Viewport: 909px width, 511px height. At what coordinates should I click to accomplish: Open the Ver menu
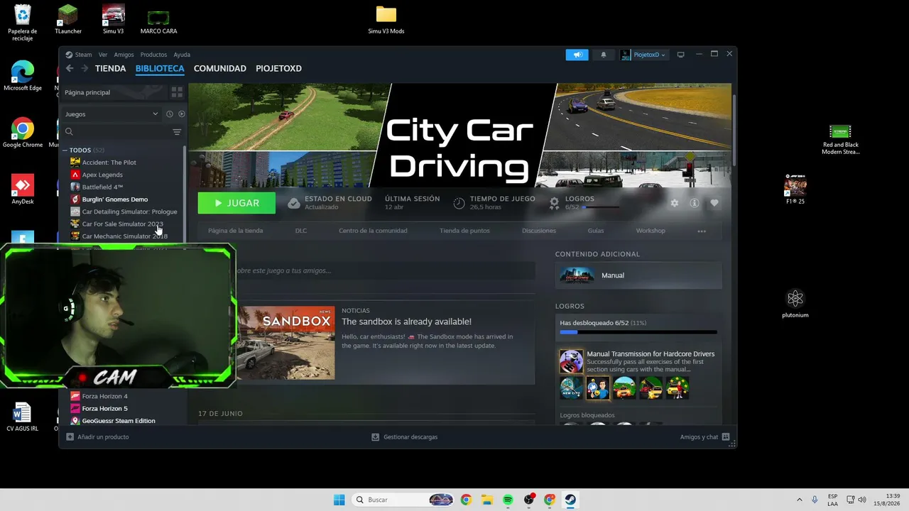pyautogui.click(x=103, y=55)
